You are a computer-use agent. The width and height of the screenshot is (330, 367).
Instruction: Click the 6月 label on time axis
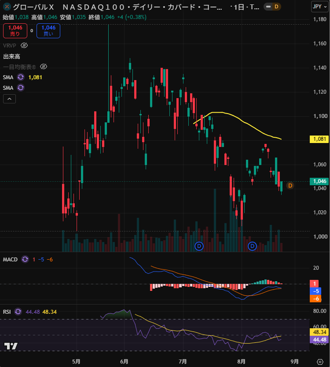(124, 361)
